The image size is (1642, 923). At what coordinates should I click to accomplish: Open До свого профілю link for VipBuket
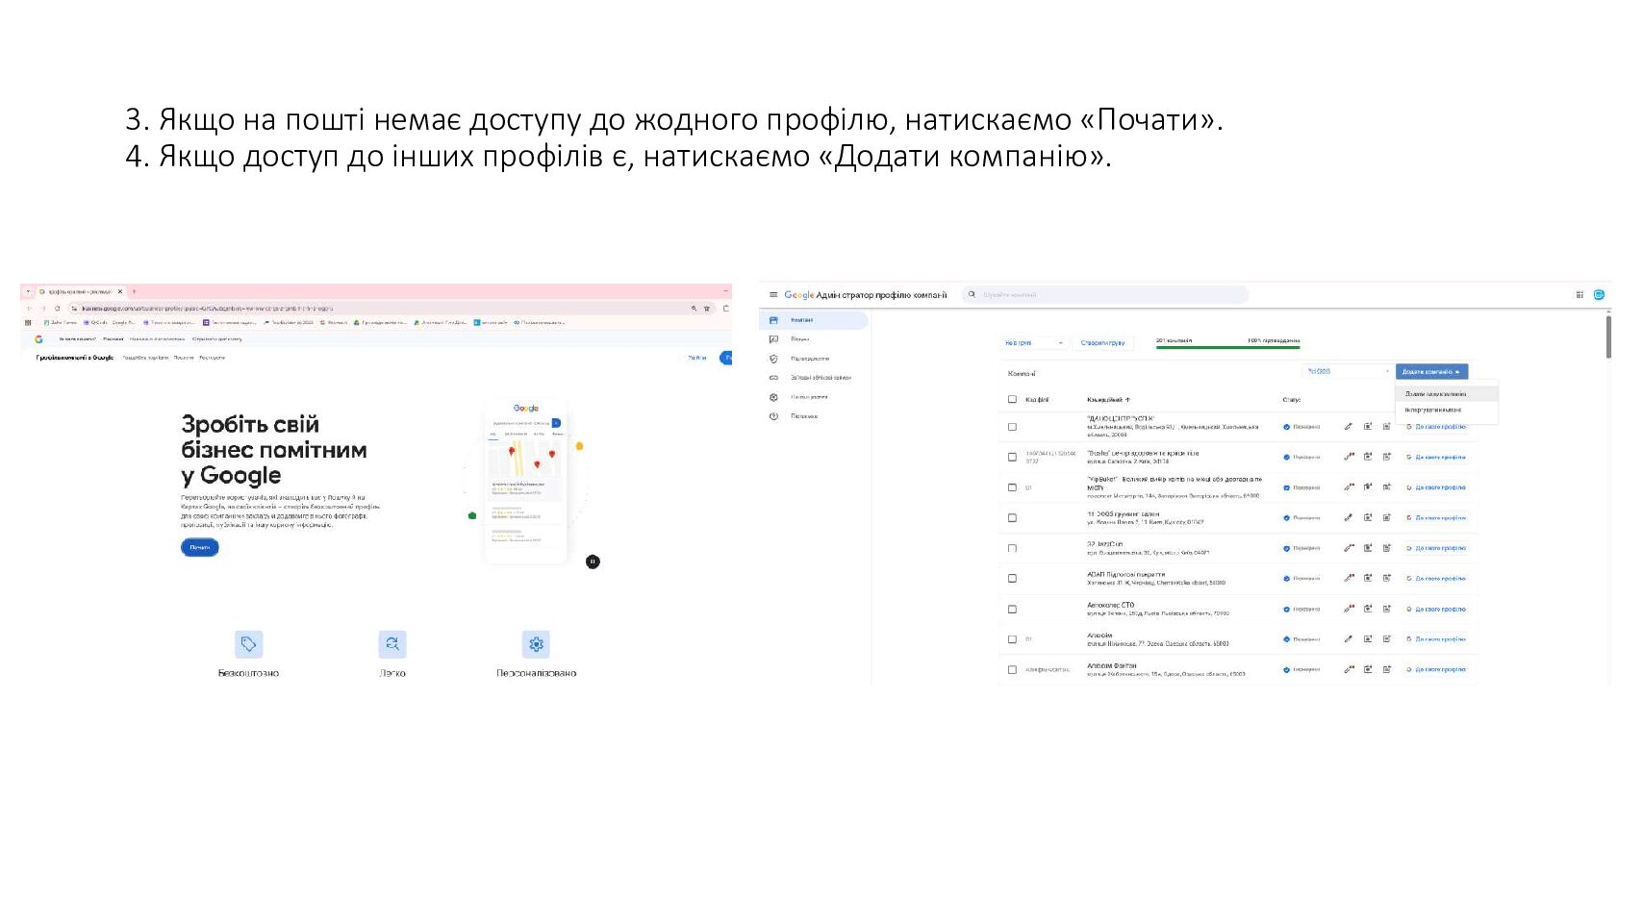1436,487
